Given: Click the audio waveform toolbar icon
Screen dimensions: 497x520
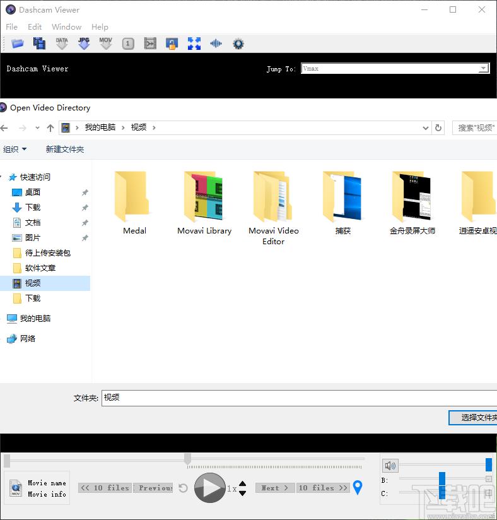Looking at the screenshot, I should (x=216, y=44).
